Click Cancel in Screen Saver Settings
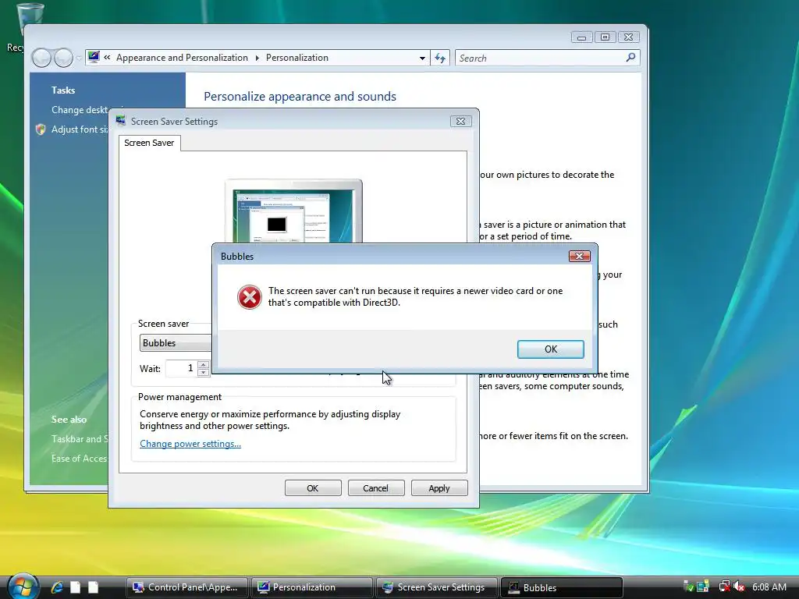The height and width of the screenshot is (599, 799). 376,488
